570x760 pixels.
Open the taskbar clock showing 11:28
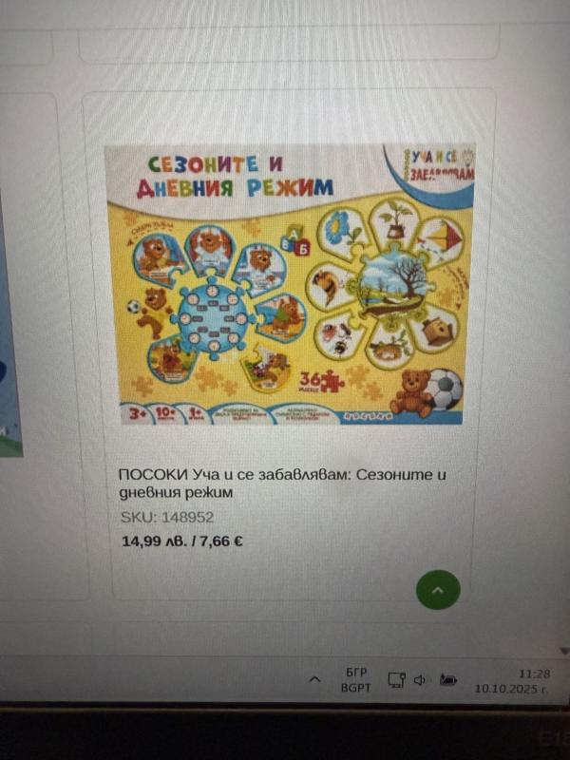tap(512, 681)
